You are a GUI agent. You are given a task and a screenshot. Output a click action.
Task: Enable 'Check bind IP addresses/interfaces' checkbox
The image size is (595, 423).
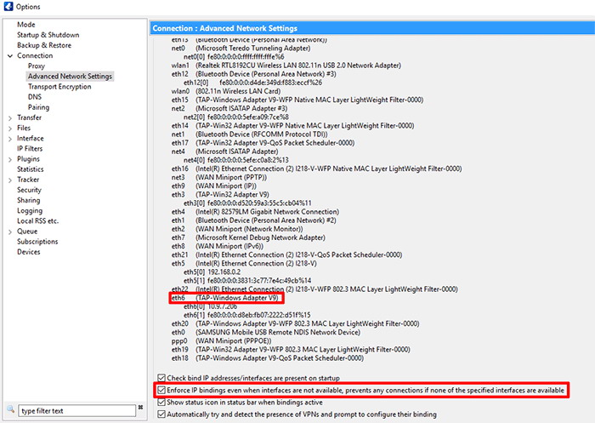161,378
